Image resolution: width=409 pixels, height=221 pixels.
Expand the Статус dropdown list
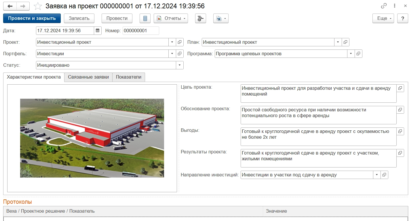click(180, 65)
